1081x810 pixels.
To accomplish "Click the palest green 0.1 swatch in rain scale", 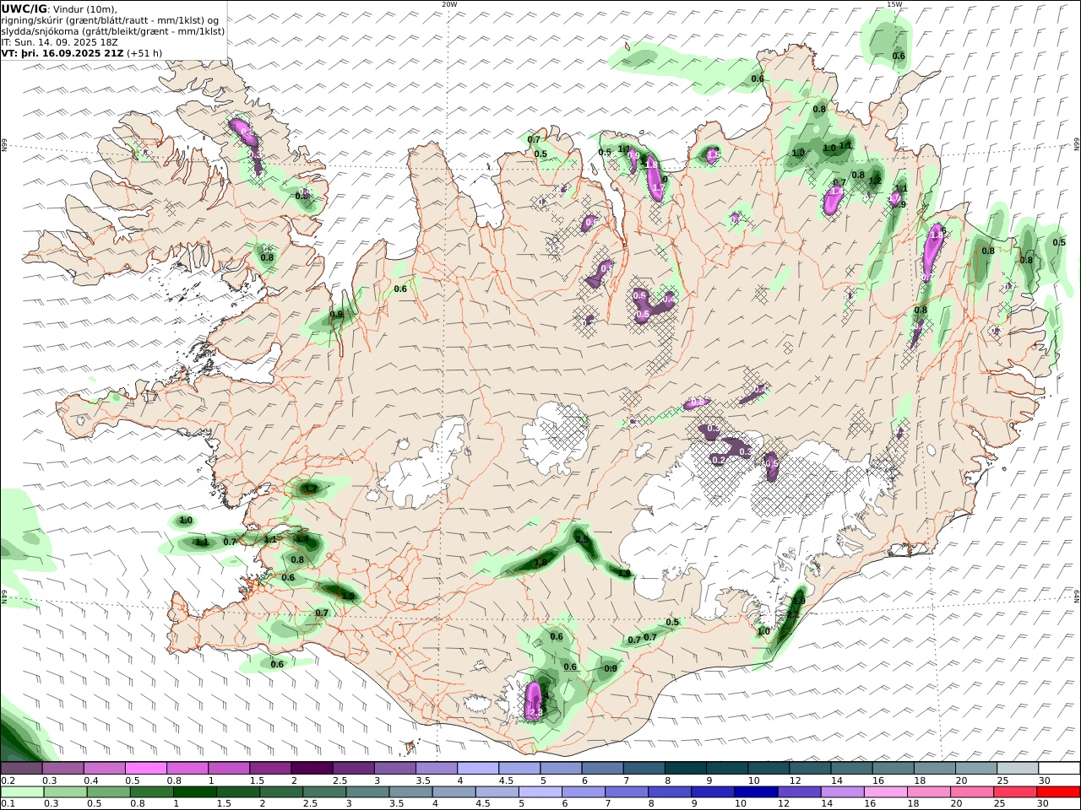I will pyautogui.click(x=22, y=792).
